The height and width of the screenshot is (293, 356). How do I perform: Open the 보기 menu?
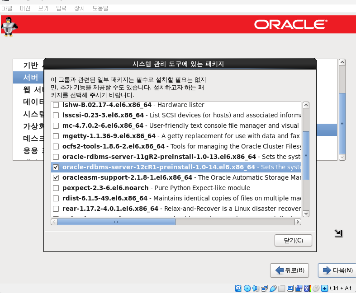click(43, 9)
